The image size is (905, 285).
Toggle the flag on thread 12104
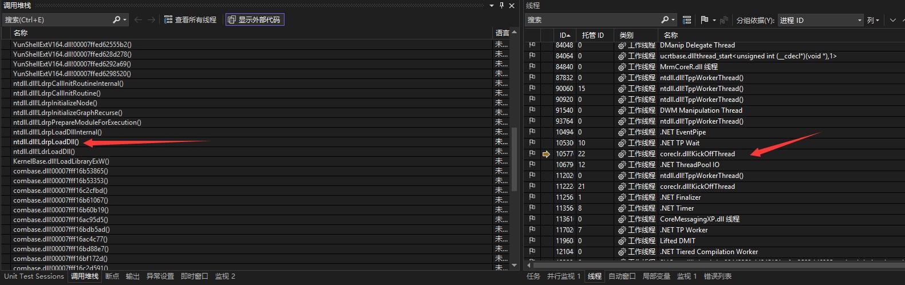pyautogui.click(x=532, y=252)
